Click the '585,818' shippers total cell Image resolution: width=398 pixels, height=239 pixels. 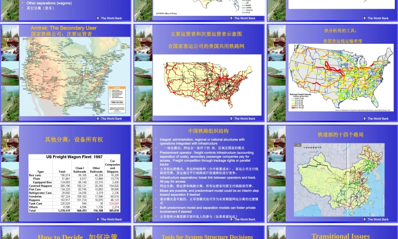point(114,211)
